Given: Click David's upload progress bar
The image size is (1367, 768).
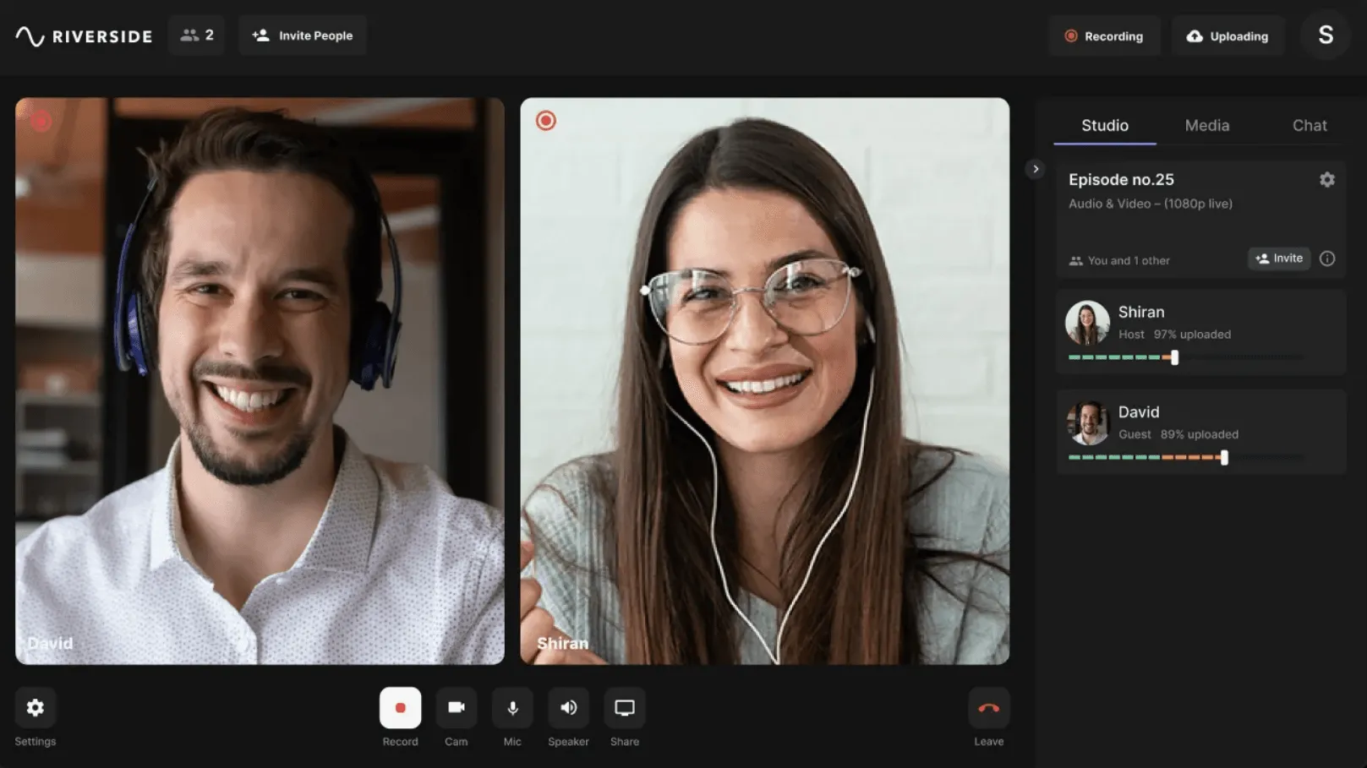Looking at the screenshot, I should coord(1185,457).
